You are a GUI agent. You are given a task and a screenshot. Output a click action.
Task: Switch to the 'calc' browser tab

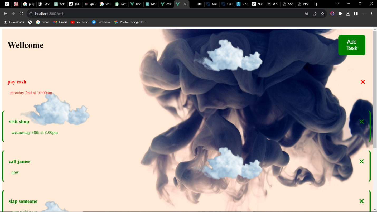point(166,4)
